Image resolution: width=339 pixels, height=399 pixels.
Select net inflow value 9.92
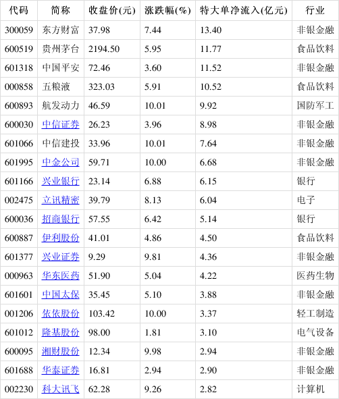tap(208, 105)
